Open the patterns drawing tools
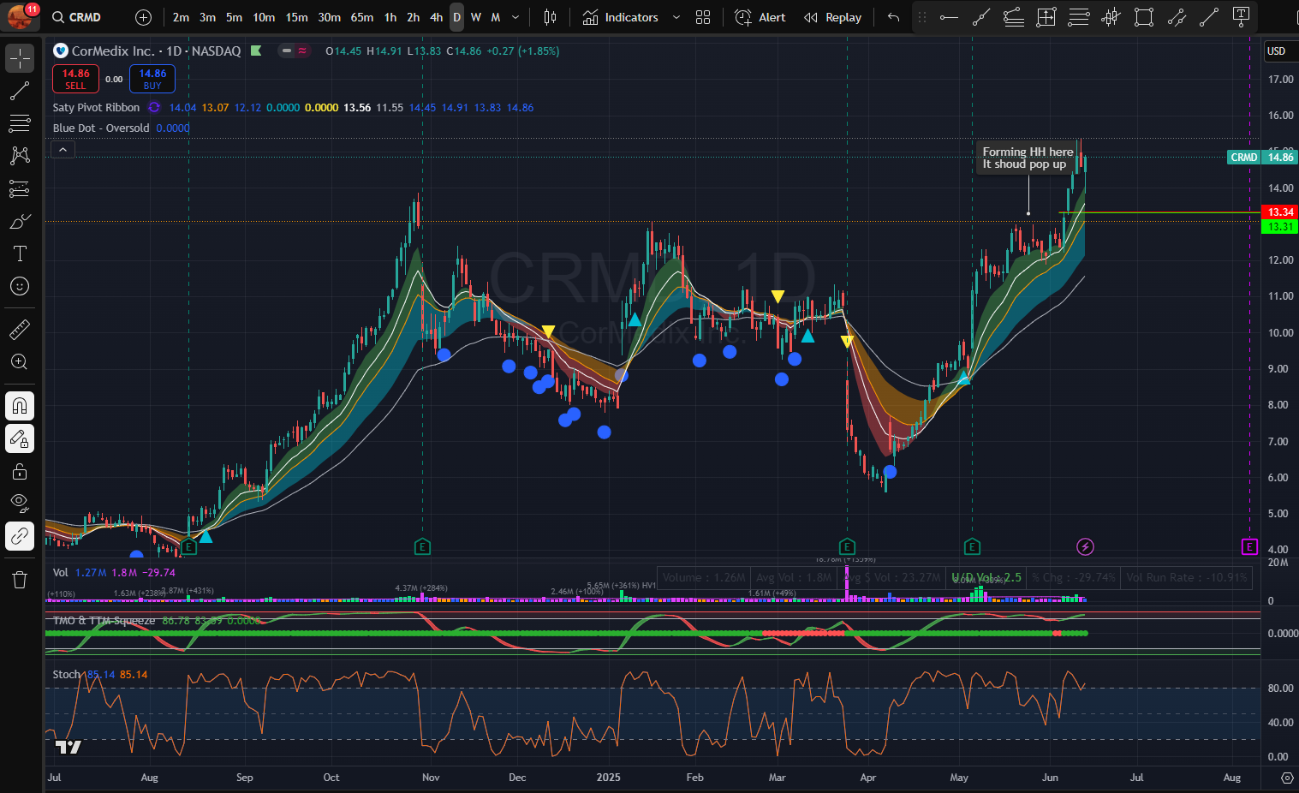The image size is (1299, 793). point(20,156)
